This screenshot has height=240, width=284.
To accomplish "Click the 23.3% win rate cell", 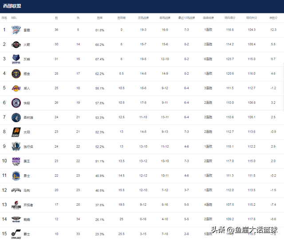I will [x=100, y=234].
